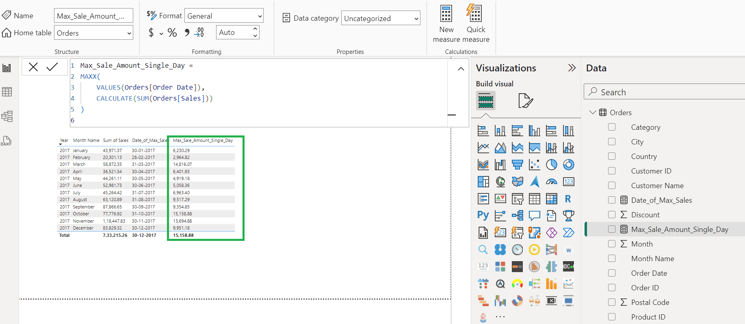Collapse the Orders table tree

pos(593,112)
